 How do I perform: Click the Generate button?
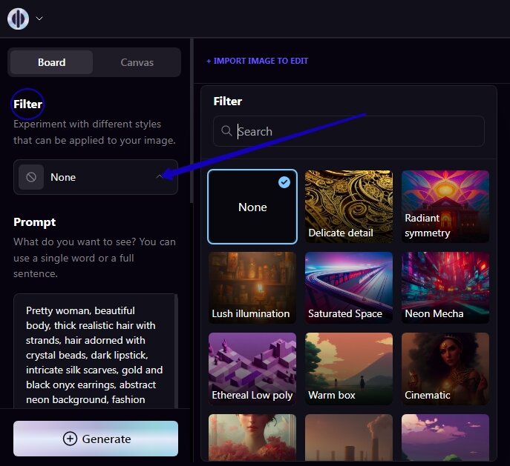coord(96,439)
